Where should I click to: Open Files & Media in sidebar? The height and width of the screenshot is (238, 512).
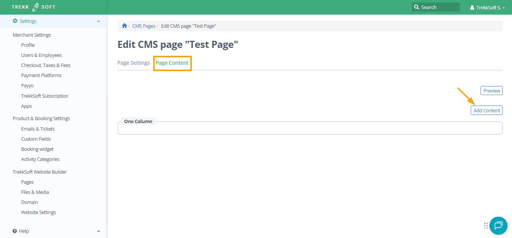click(x=35, y=192)
